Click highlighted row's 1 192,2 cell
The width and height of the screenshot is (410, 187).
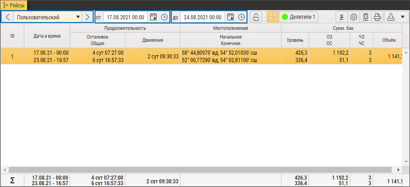[x=341, y=53]
